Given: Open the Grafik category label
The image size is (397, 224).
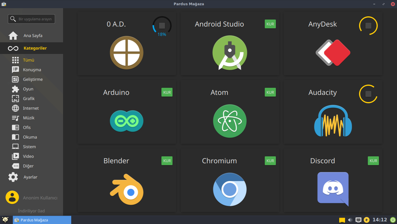Looking at the screenshot, I should click(29, 99).
